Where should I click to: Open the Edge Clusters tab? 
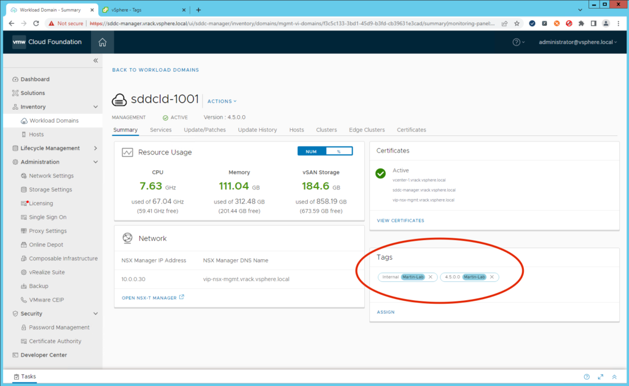pyautogui.click(x=367, y=130)
